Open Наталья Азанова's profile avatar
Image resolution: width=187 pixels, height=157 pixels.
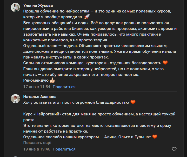[x=15, y=99]
